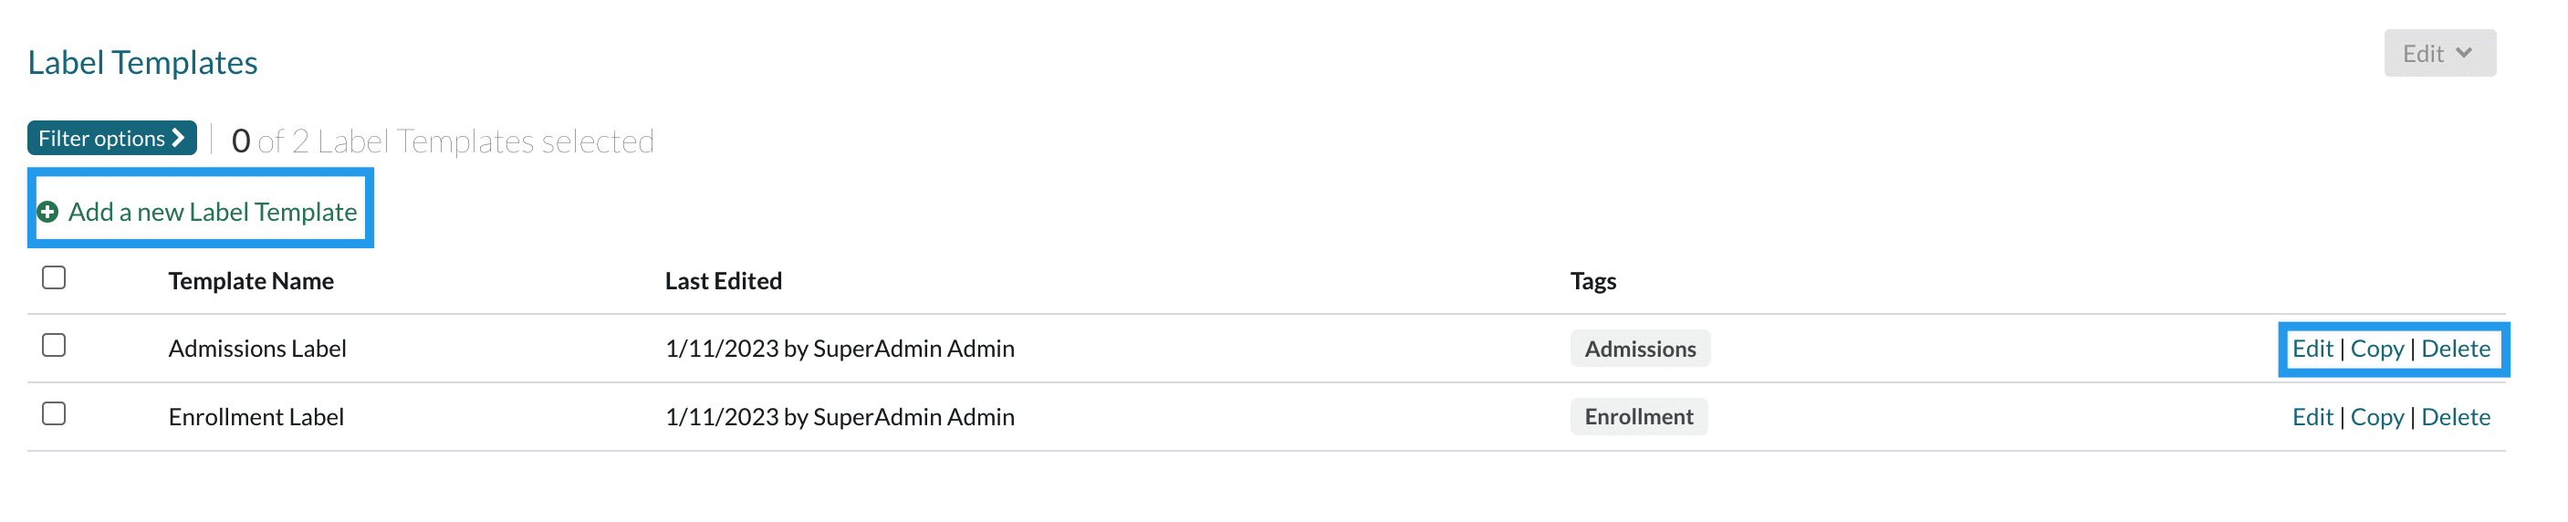Delete the Admissions Label template
The height and width of the screenshot is (522, 2568).
click(x=2454, y=349)
